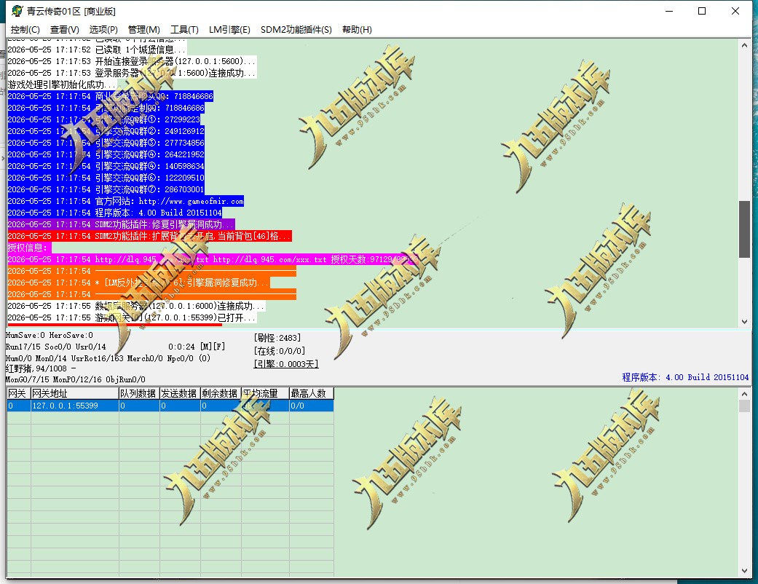The height and width of the screenshot is (584, 758).
Task: Click the 红野猪,94/1008 status line
Action: point(41,368)
